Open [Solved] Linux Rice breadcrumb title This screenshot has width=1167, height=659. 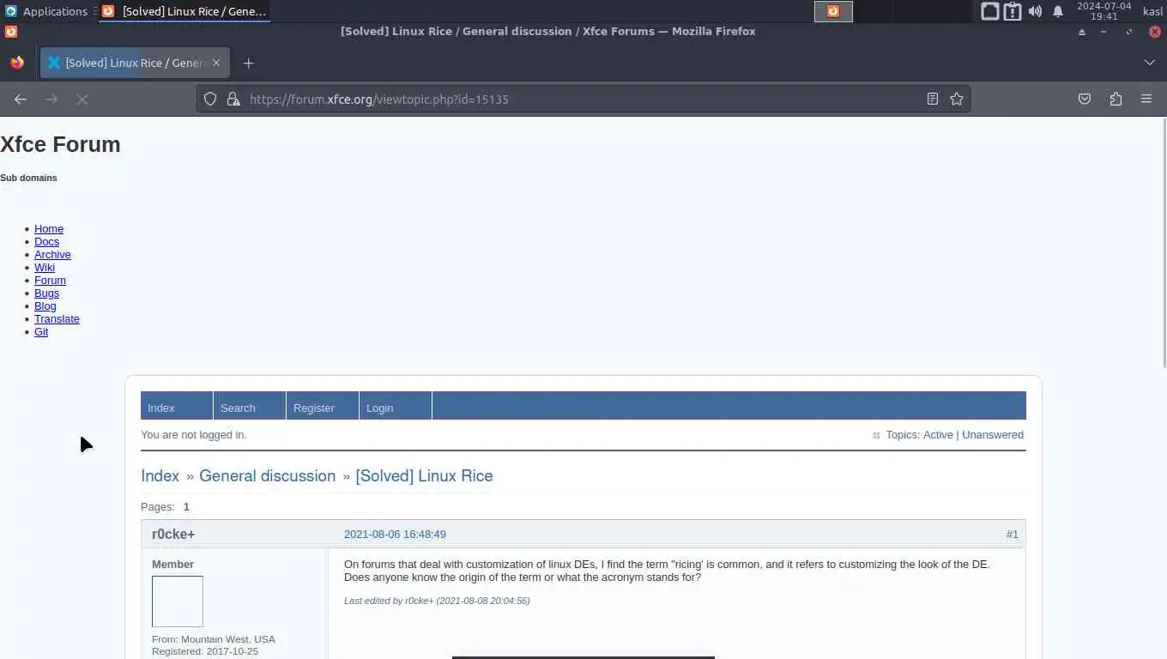pos(424,476)
